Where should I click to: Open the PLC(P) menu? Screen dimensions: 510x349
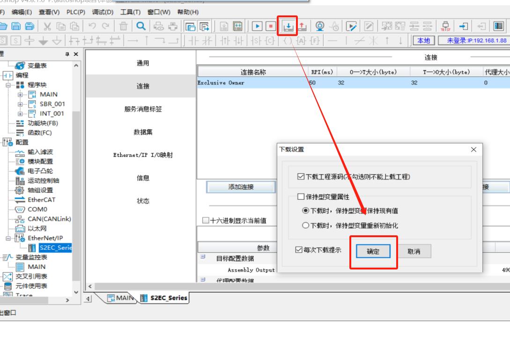(x=75, y=12)
